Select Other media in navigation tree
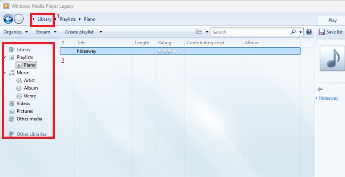 click(x=29, y=119)
